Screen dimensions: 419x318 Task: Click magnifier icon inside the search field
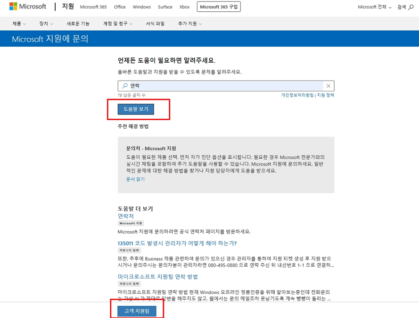coord(125,86)
